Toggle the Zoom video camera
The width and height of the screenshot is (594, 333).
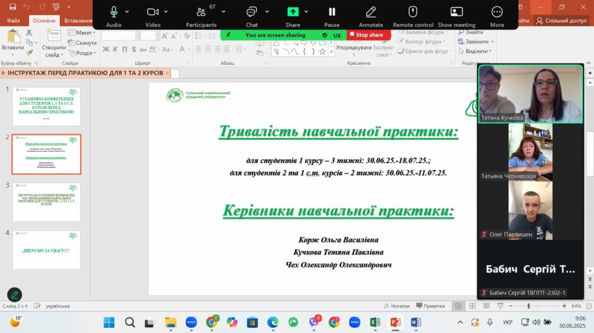[x=153, y=12]
